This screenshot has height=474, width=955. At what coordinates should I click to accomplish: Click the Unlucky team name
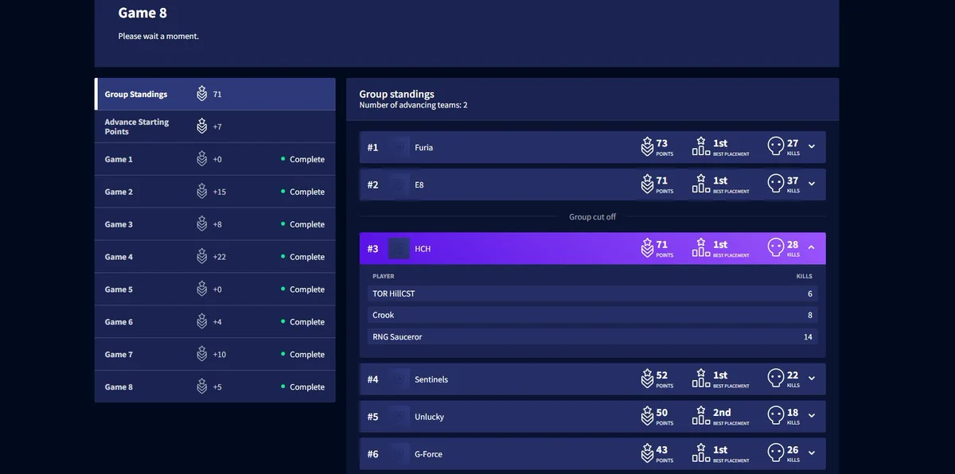click(x=430, y=417)
